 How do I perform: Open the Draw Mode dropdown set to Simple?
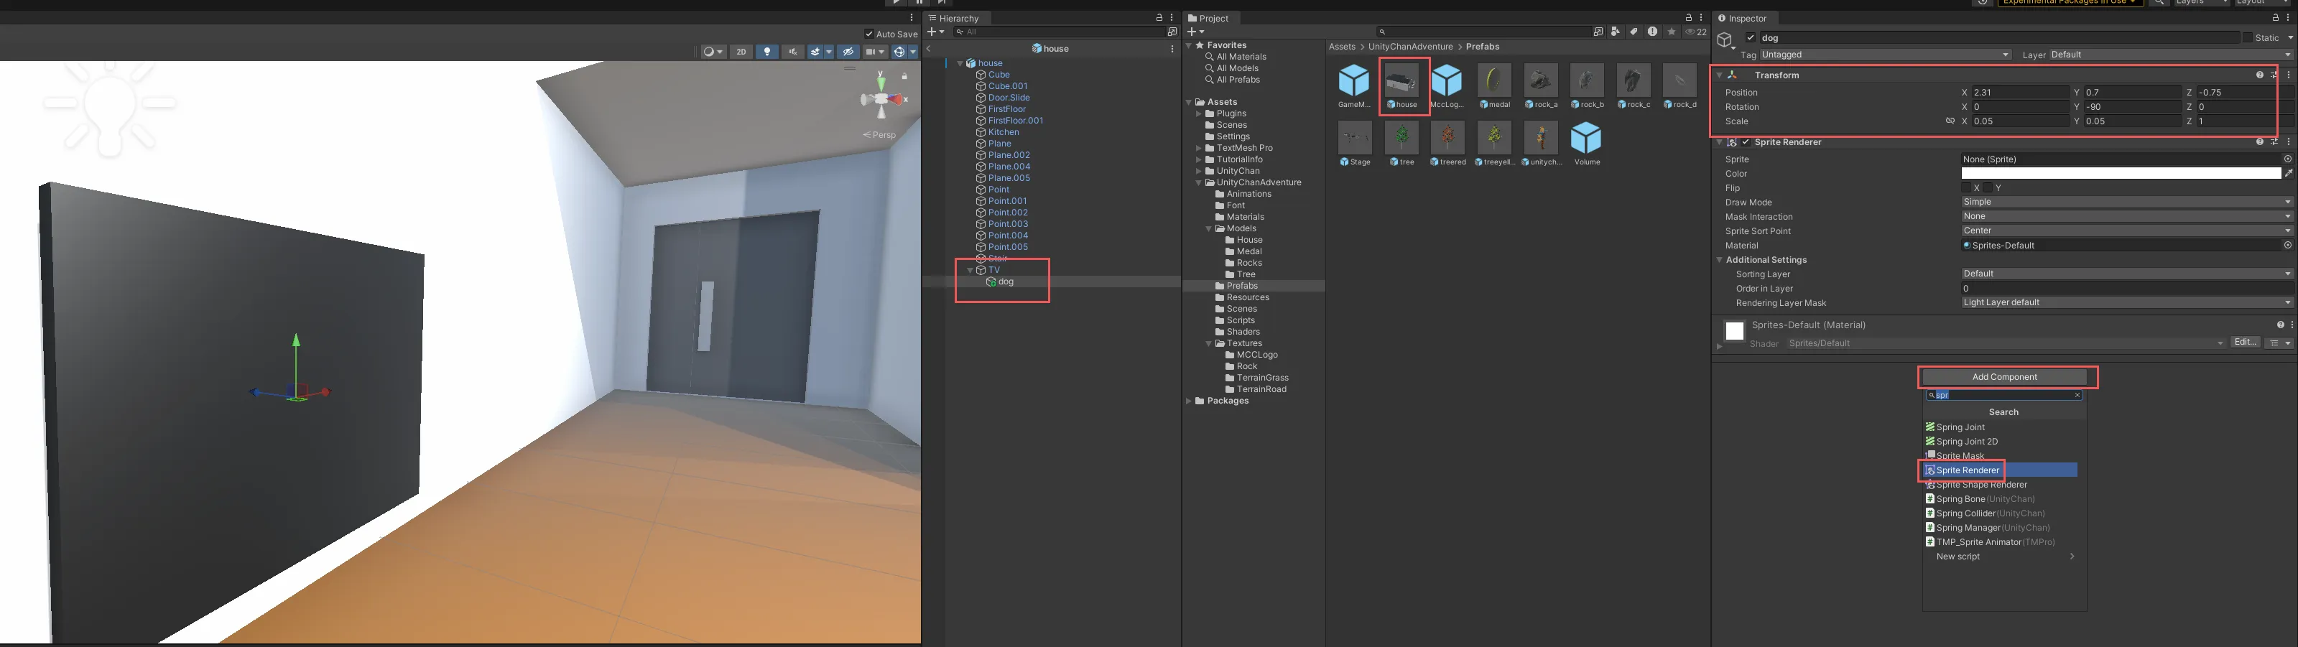[x=2124, y=203]
